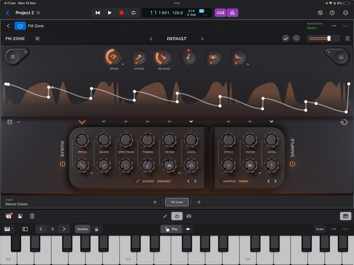
Task: Click the pencil edit icon above the keyboard
Action: tap(165, 216)
